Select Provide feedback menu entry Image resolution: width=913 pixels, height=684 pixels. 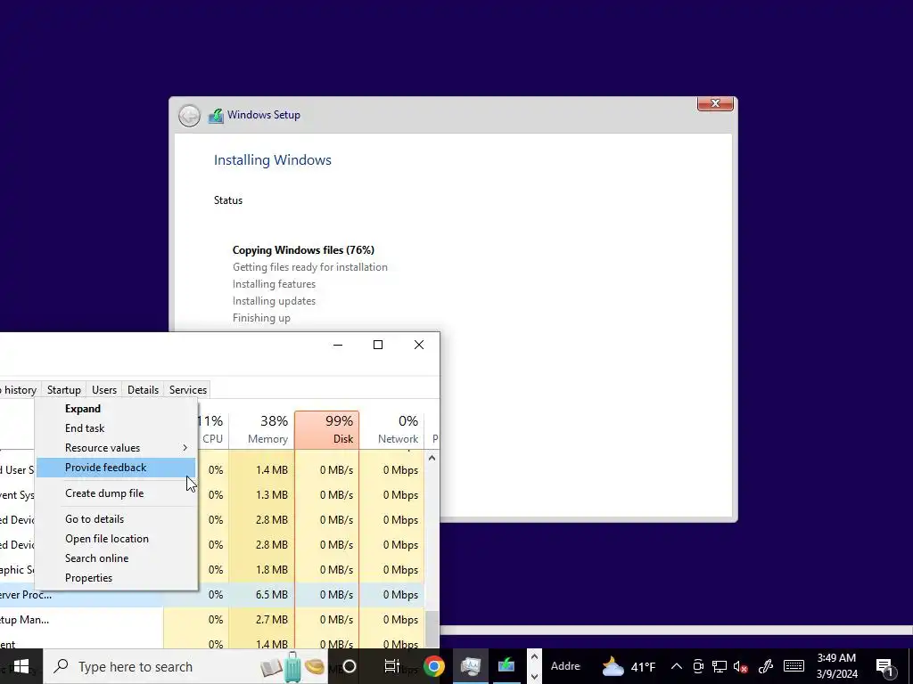pyautogui.click(x=116, y=467)
